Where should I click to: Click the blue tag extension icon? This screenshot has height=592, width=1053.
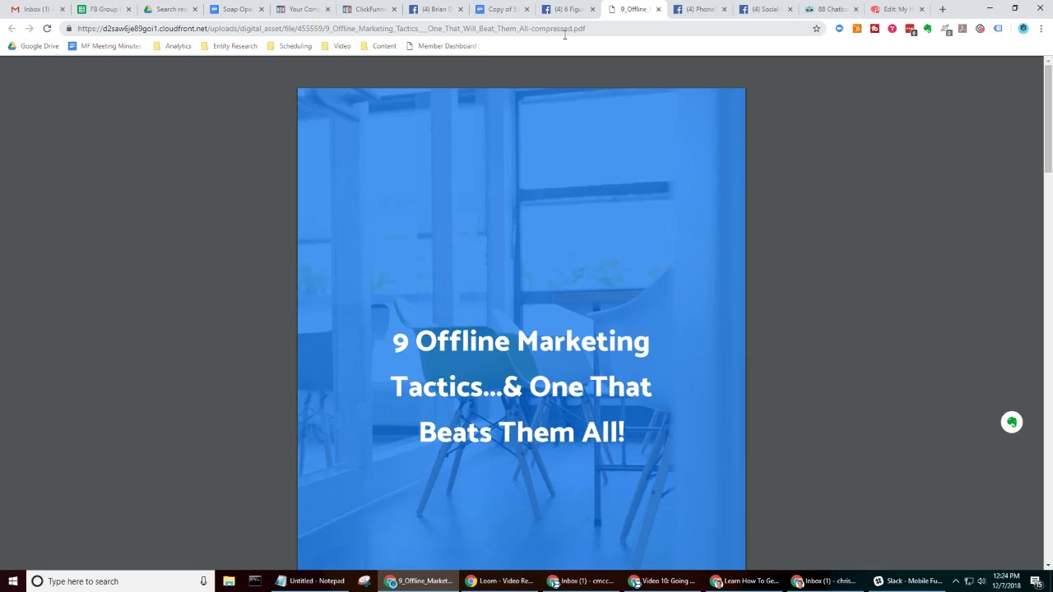998,29
